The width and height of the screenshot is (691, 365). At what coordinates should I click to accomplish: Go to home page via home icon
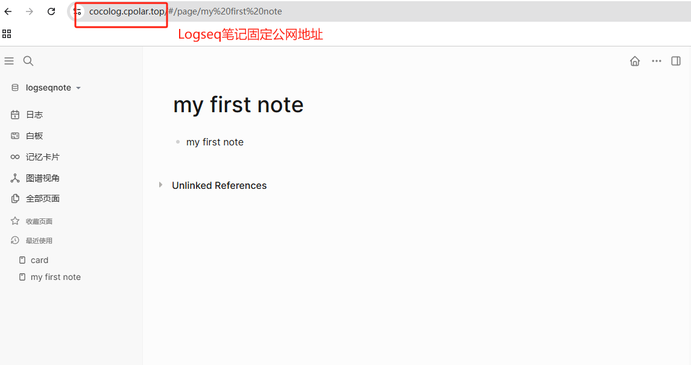tap(635, 61)
